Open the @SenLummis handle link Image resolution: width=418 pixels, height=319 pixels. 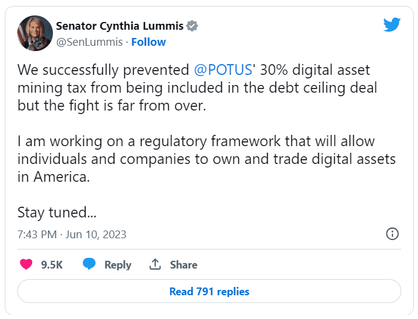(x=90, y=42)
